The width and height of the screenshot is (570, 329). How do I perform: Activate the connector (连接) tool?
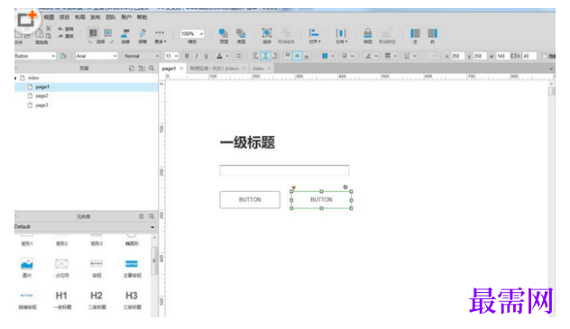click(125, 36)
